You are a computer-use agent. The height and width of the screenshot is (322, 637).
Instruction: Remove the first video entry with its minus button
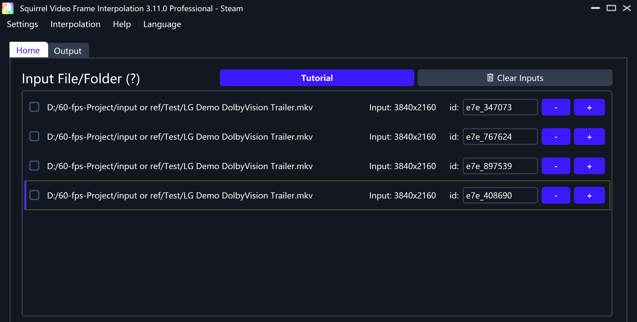point(556,107)
